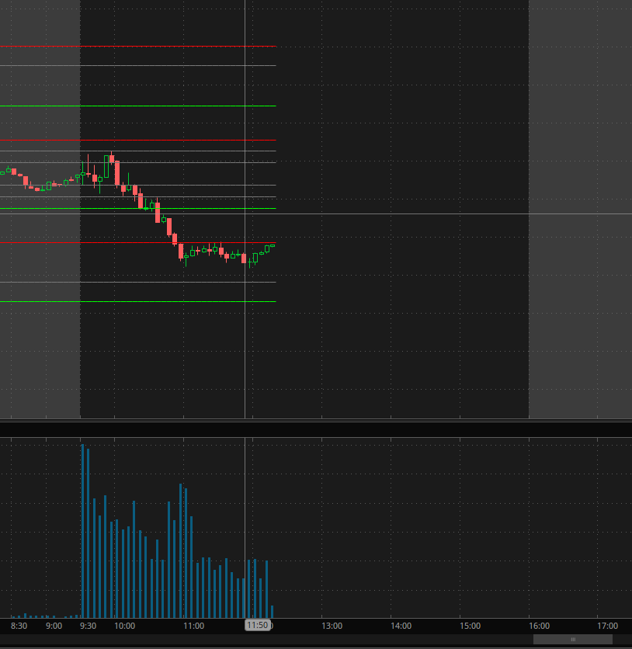Screen dimensions: 632x649
Task: Select the 14:00 time axis label
Action: point(401,626)
